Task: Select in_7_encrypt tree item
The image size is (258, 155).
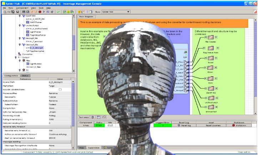Action: [36, 42]
